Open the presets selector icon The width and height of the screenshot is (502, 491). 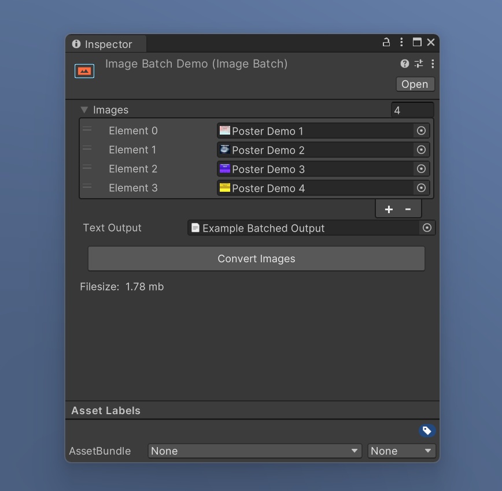coord(419,64)
